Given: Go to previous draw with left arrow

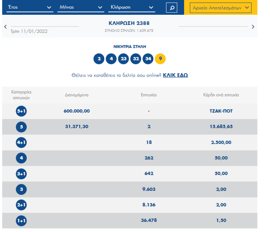Looking at the screenshot, I should point(6,27).
